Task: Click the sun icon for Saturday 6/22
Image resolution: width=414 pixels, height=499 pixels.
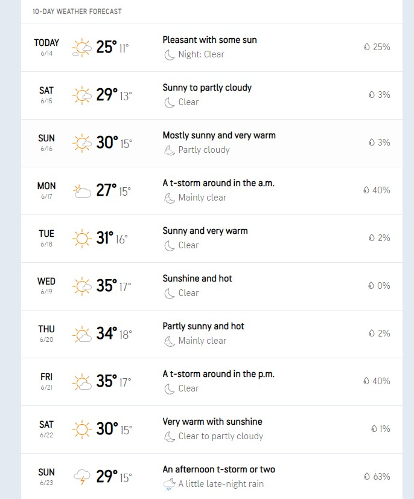Action: pos(81,429)
